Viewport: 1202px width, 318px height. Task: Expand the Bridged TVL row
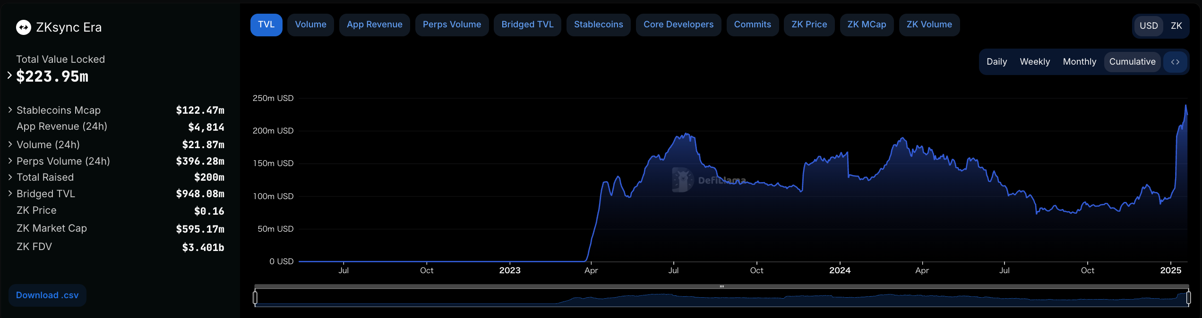click(x=10, y=193)
